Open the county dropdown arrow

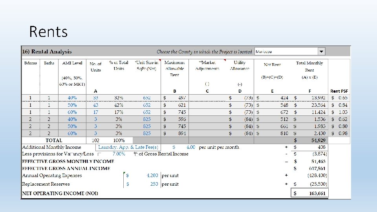click(322, 51)
